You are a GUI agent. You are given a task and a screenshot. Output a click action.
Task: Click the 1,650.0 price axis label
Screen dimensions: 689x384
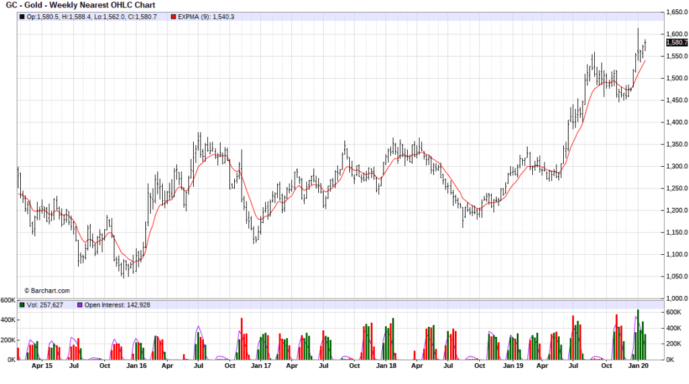(x=676, y=12)
